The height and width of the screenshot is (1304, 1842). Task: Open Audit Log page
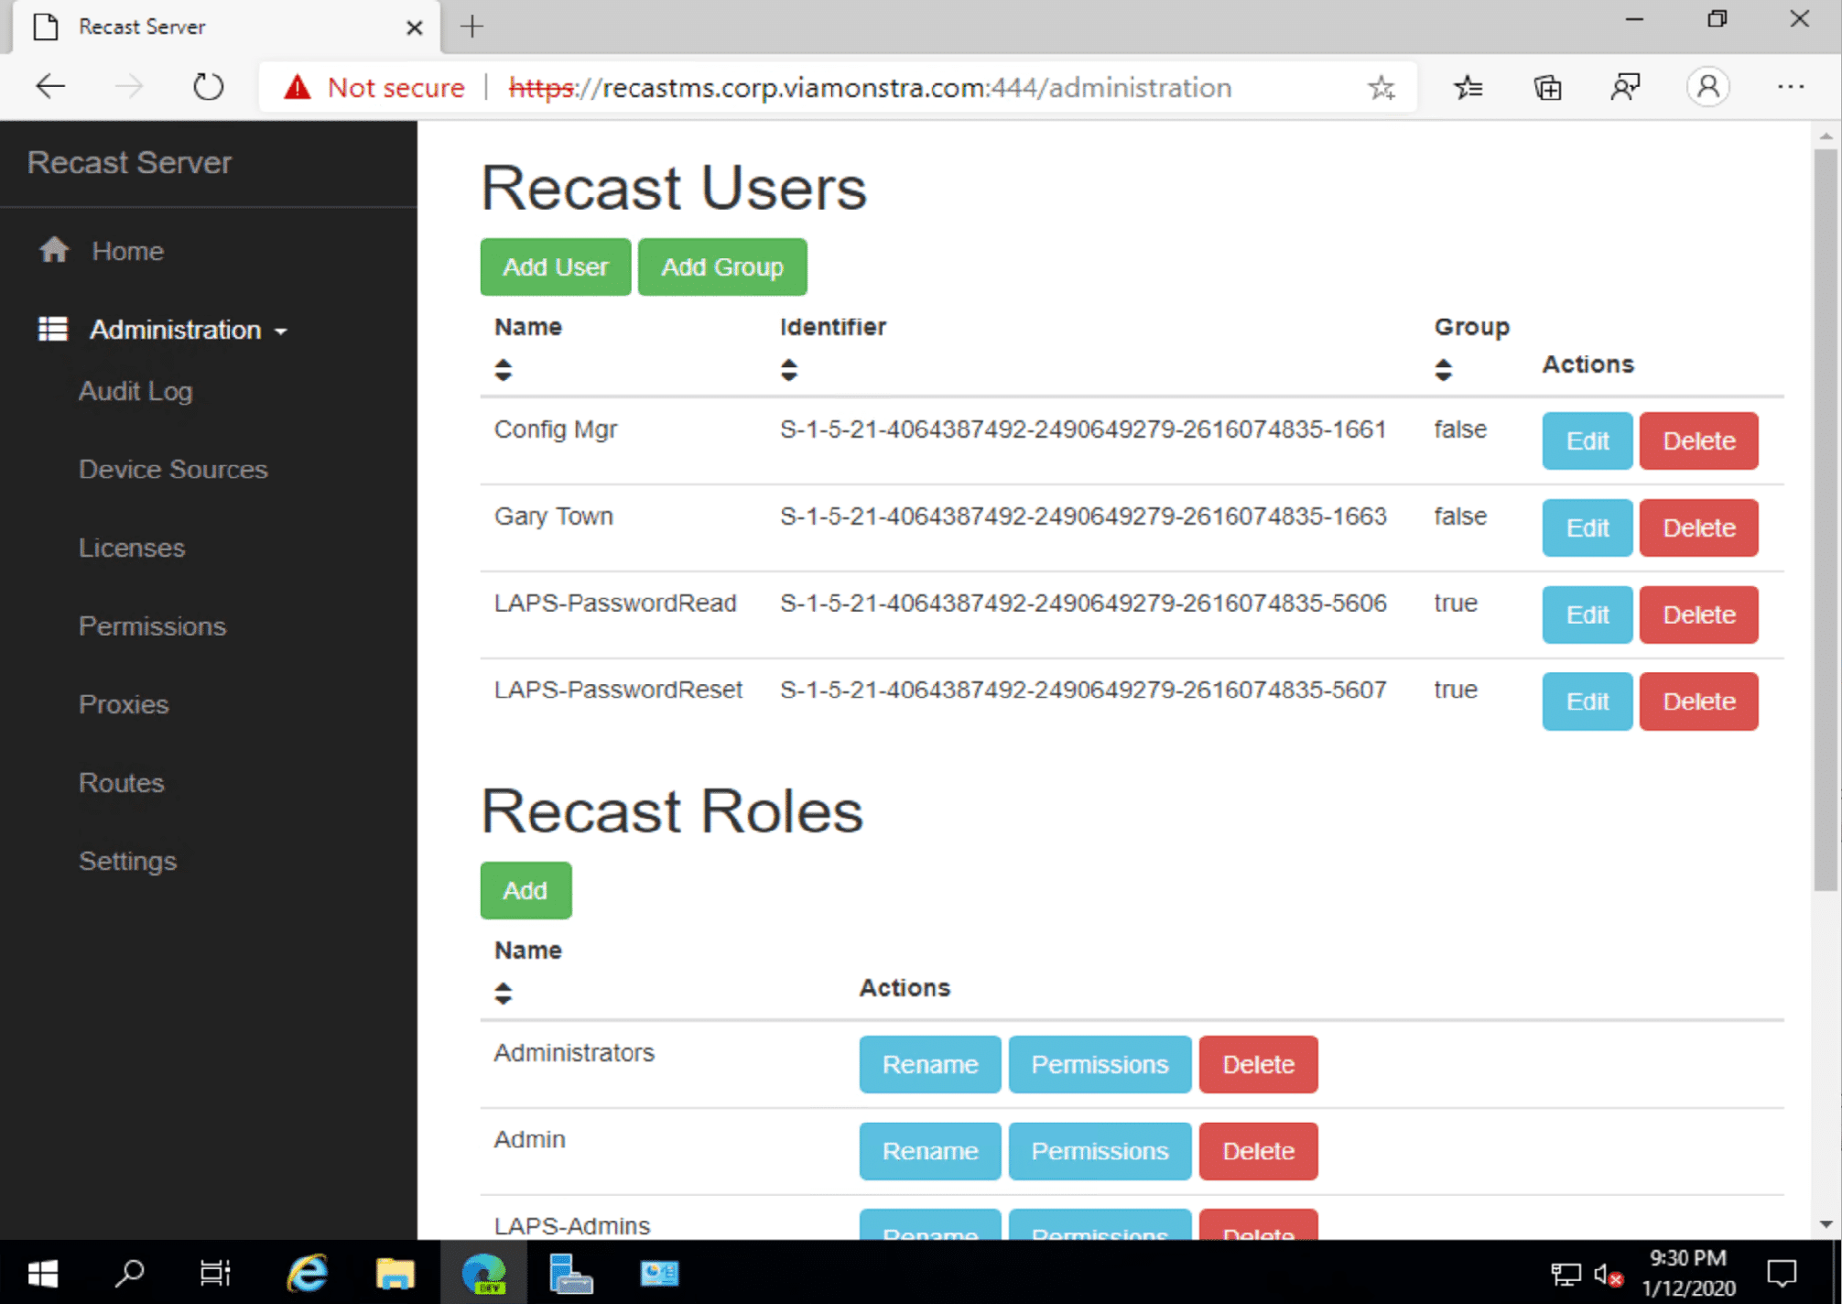(135, 391)
